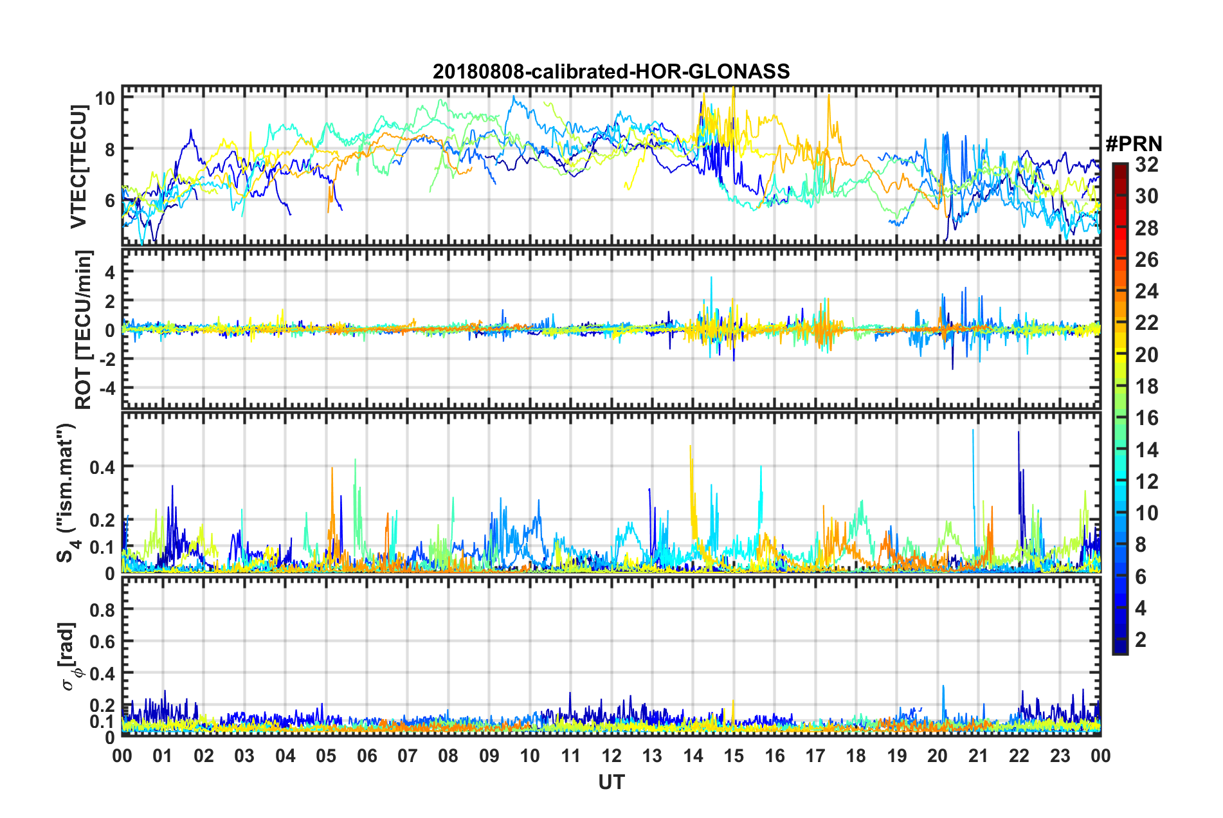Select the ROT axis tick label "-4"
Viewport: 1223px width, 818px height.
pyautogui.click(x=107, y=388)
